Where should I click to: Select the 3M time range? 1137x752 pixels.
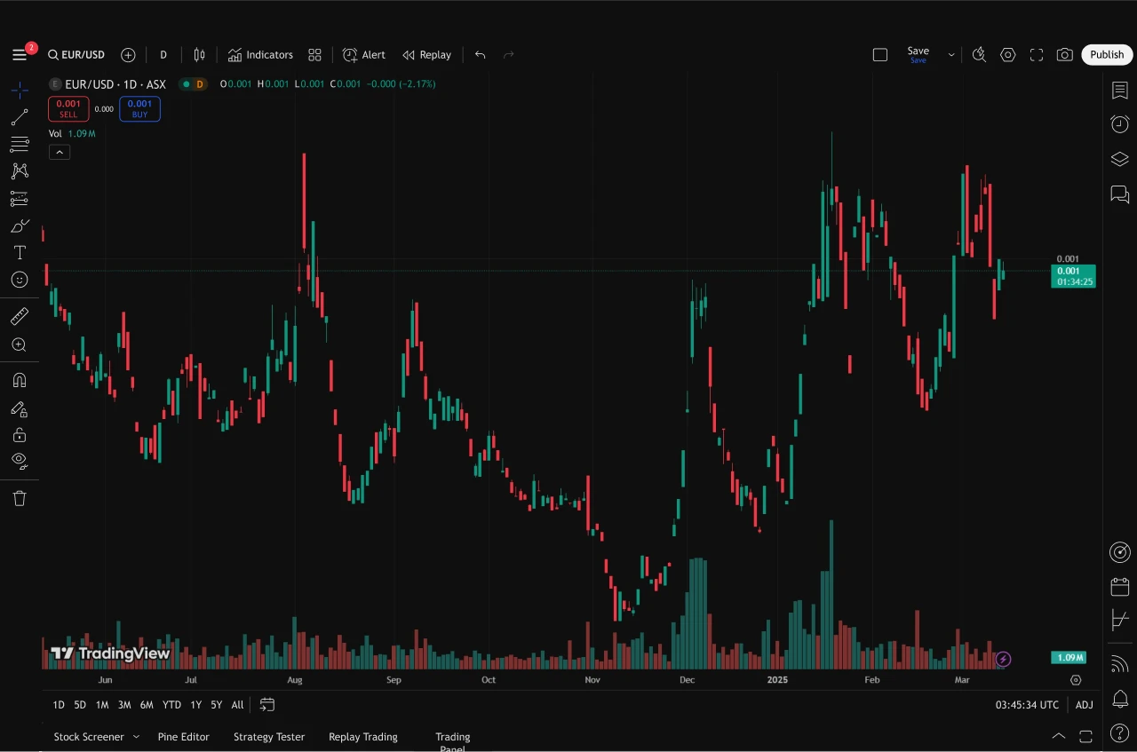click(124, 705)
